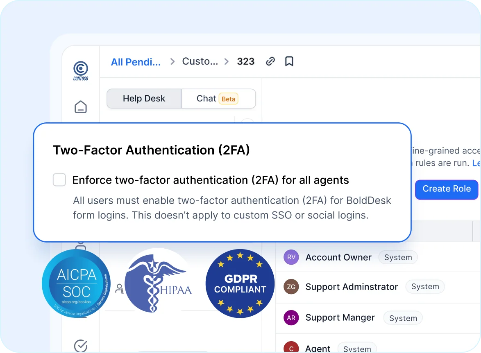Switch to the Help Desk tab
This screenshot has width=481, height=353.
click(143, 98)
